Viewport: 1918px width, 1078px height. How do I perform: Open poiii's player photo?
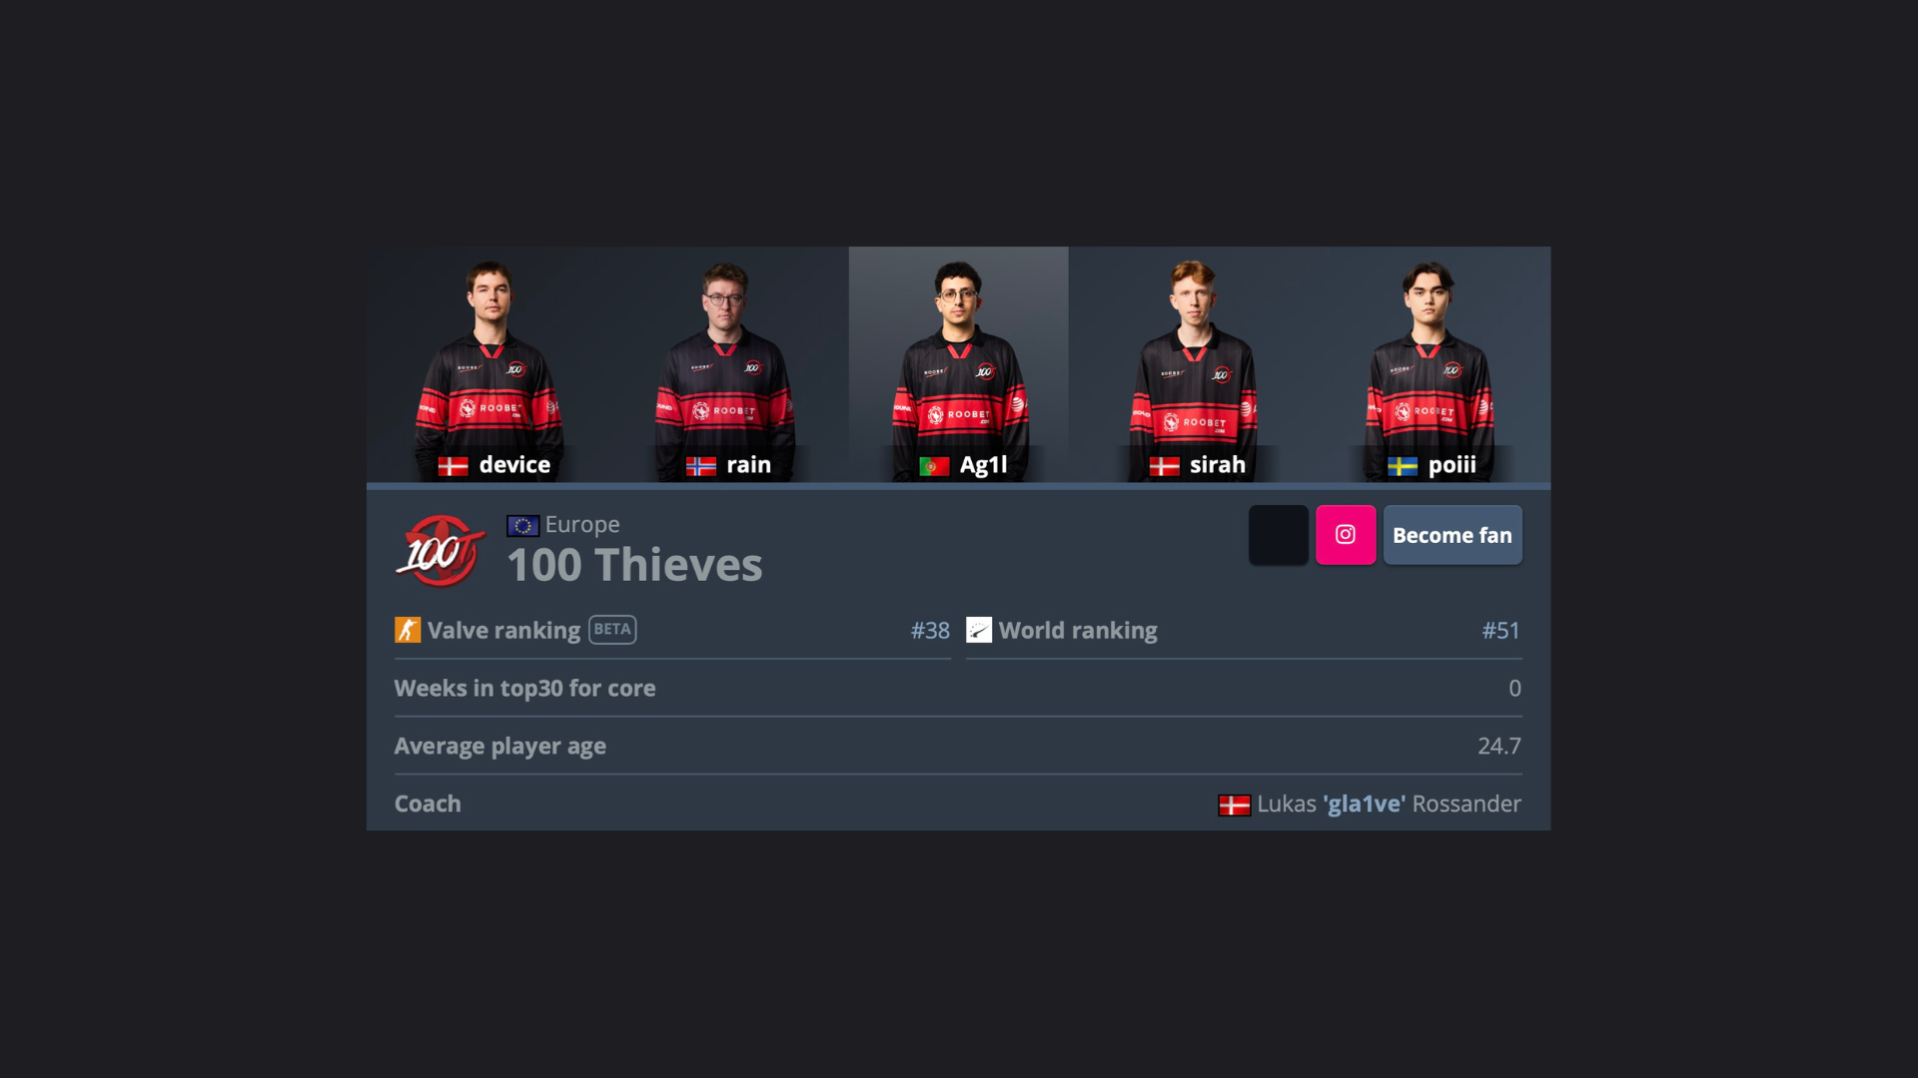[1430, 364]
